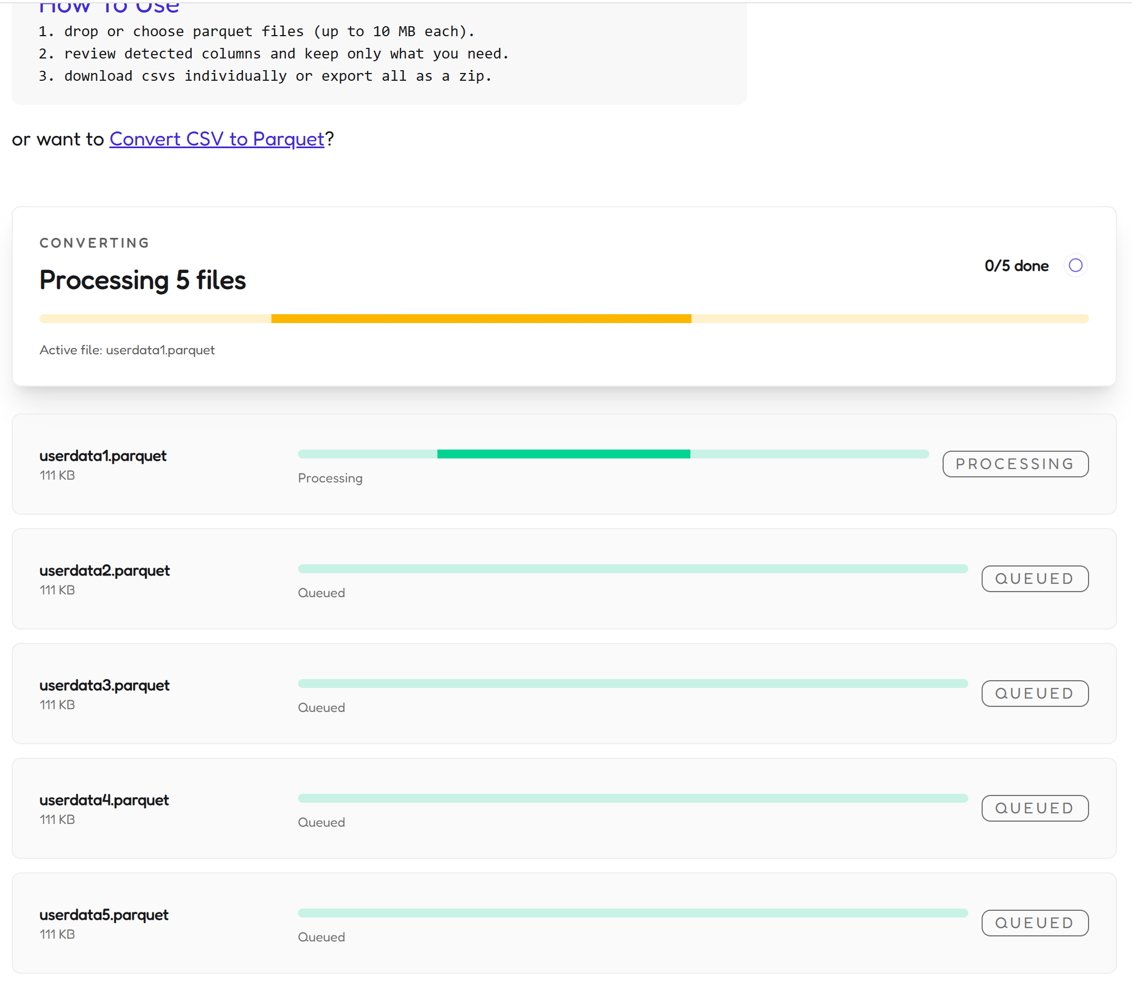Viewport: 1132px width, 986px height.
Task: Click the 111 KB size under userdata1.parquet
Action: 57,475
